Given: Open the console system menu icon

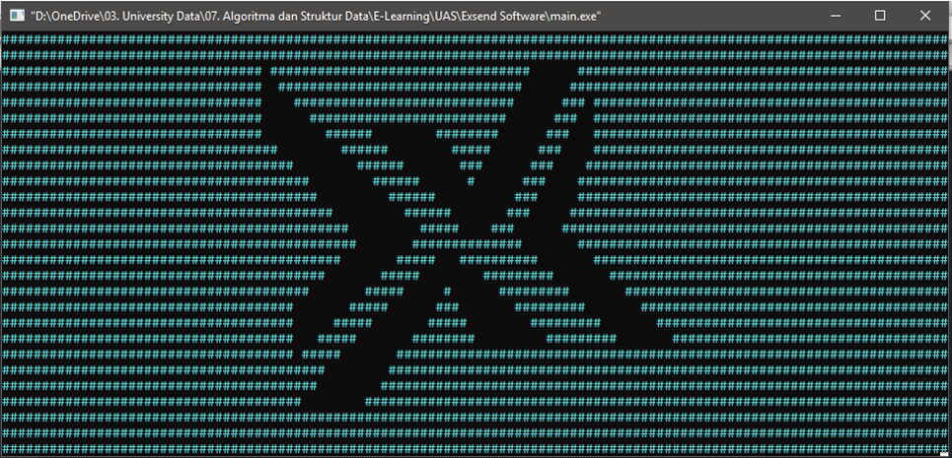Looking at the screenshot, I should 17,16.
